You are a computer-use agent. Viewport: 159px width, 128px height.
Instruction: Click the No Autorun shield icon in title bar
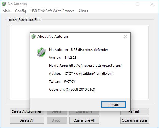(4, 4)
